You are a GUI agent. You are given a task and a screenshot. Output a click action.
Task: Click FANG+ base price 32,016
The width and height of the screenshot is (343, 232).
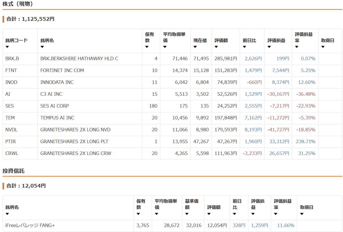pyautogui.click(x=194, y=225)
